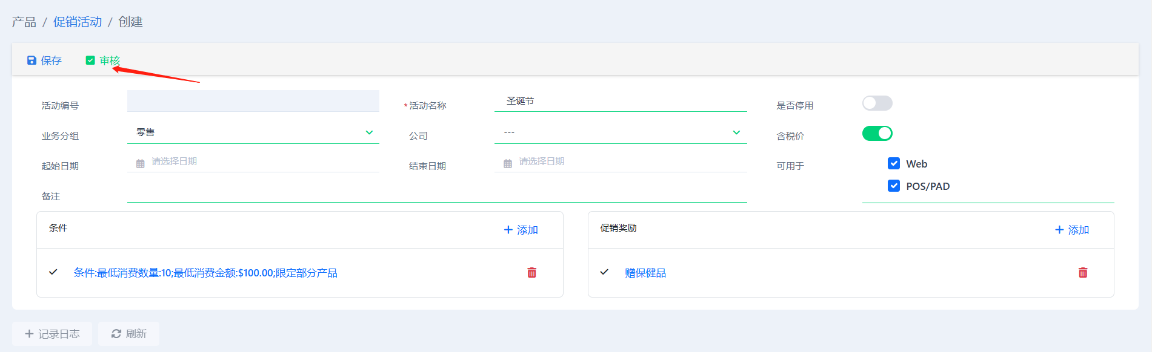Delete the 最低消费数量 condition row
This screenshot has height=352, width=1152.
[532, 273]
